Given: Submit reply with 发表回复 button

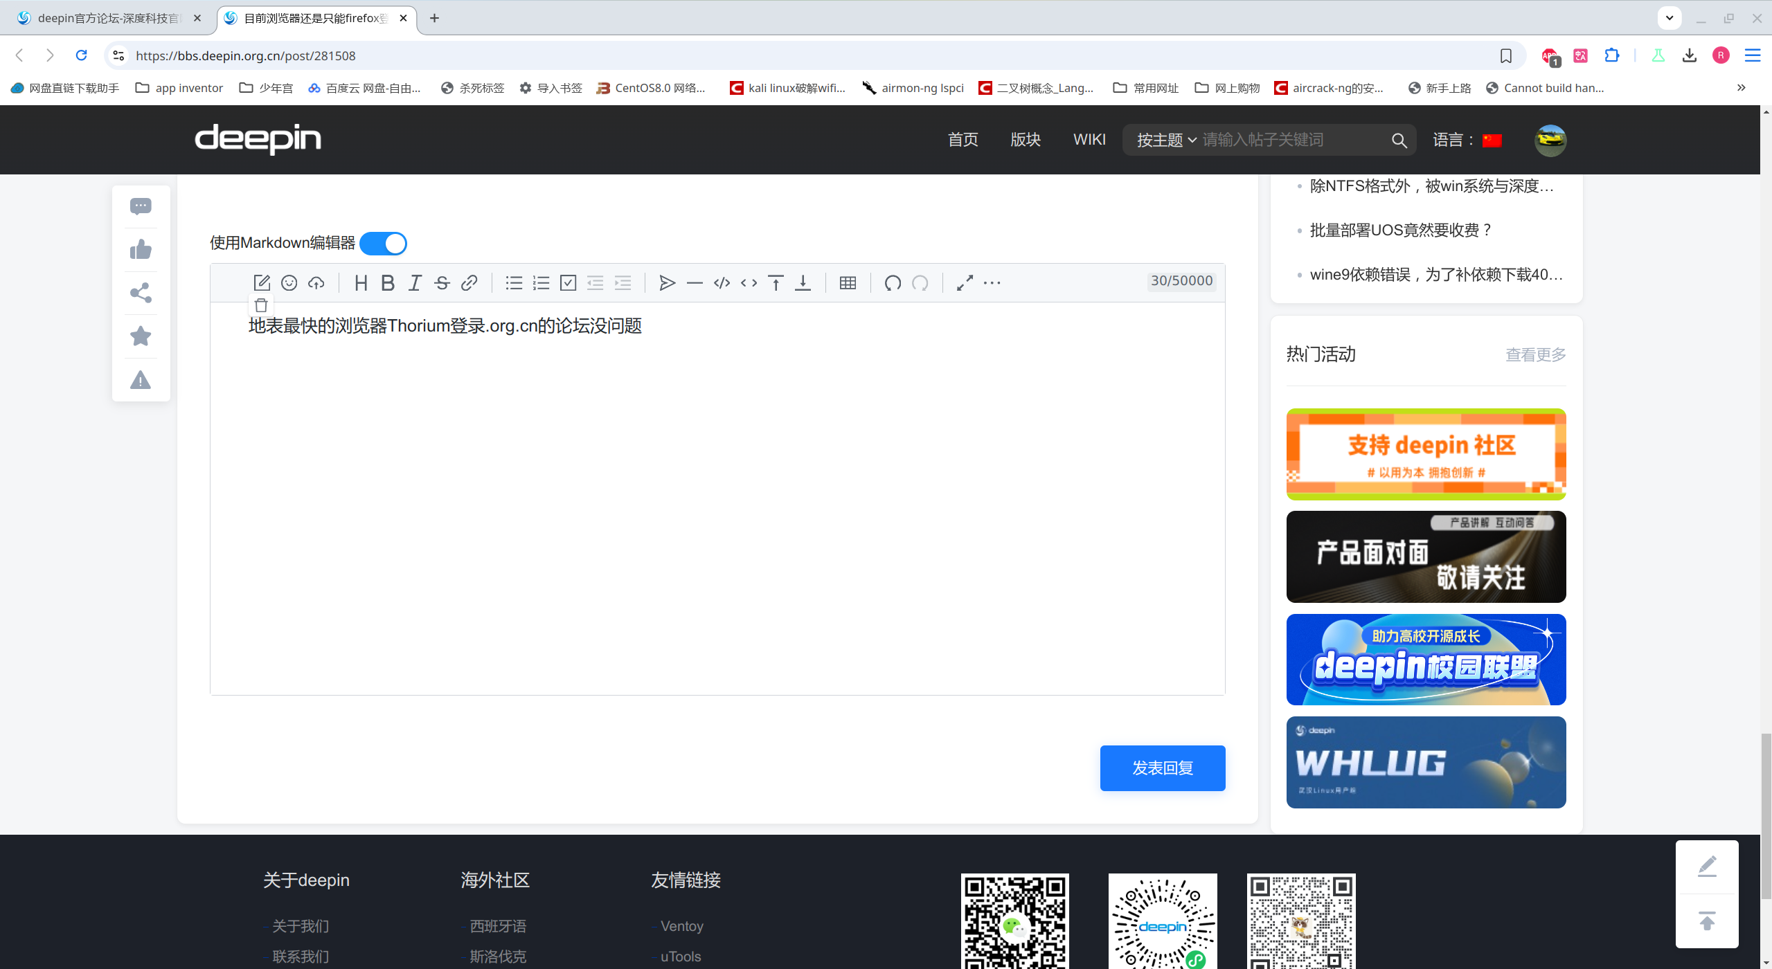Looking at the screenshot, I should coord(1163,768).
